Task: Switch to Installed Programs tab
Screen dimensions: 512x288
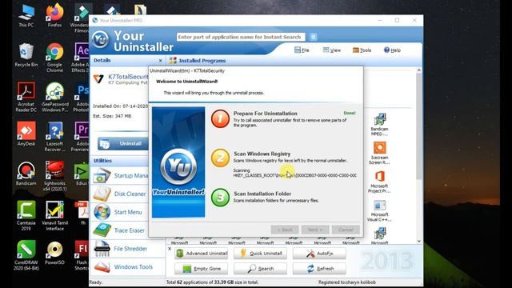Action: pyautogui.click(x=198, y=61)
